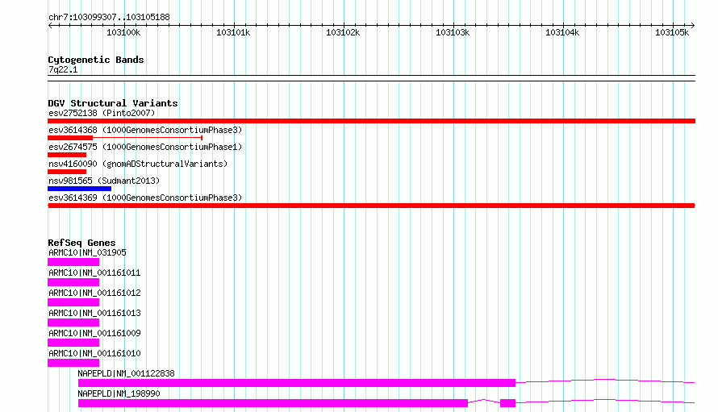718x412 pixels.
Task: Click the 103105k ruler tick label
Action: [x=672, y=32]
